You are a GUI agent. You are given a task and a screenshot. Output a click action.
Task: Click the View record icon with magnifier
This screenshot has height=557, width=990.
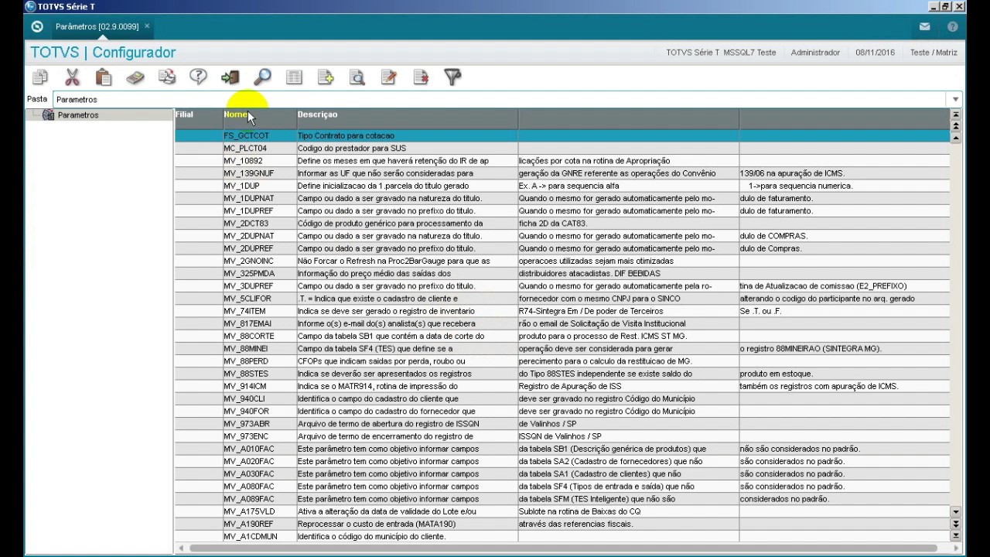point(357,77)
